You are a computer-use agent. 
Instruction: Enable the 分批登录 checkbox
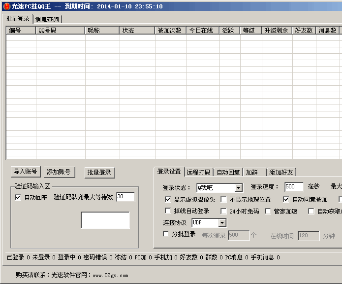pos(166,234)
